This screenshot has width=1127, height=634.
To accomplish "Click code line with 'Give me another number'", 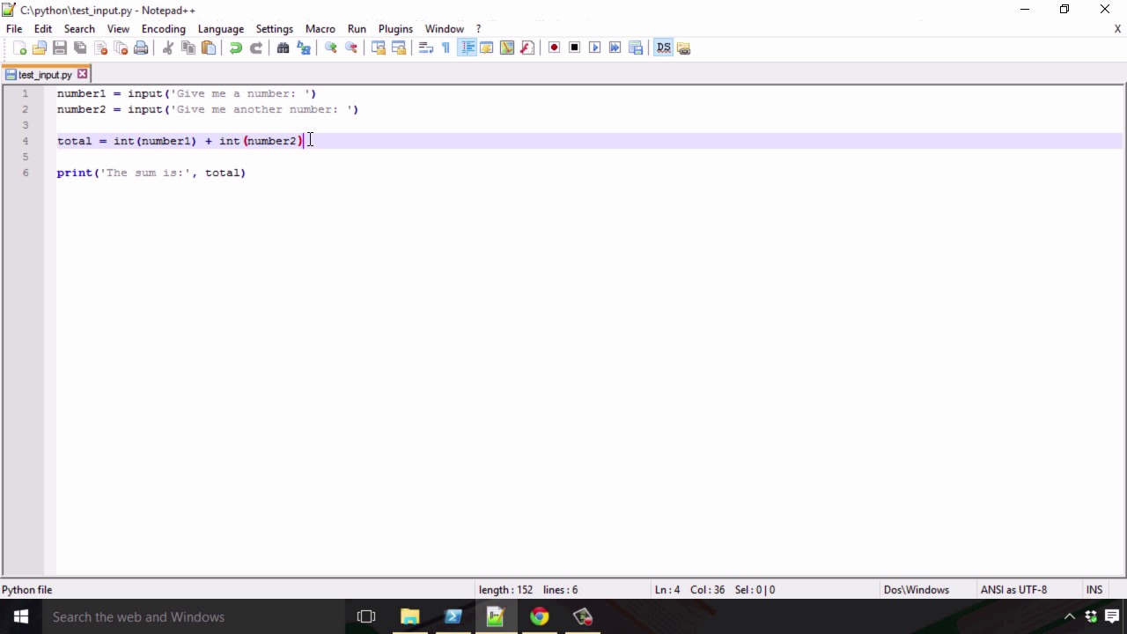I will (208, 109).
